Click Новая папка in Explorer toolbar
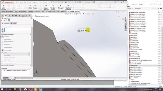 (138, 9)
